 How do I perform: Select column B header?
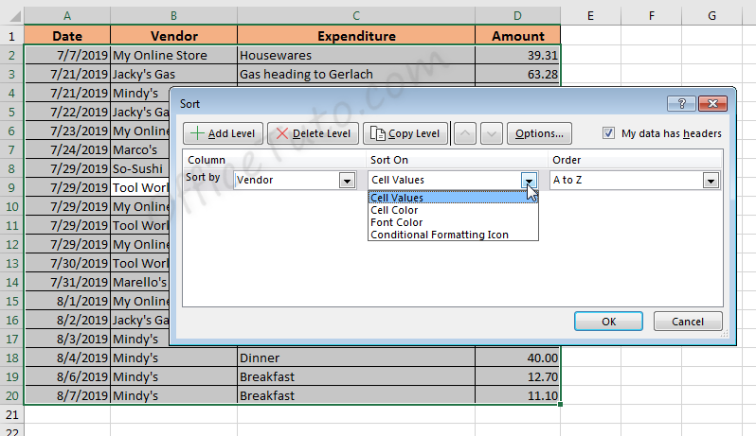coord(173,16)
